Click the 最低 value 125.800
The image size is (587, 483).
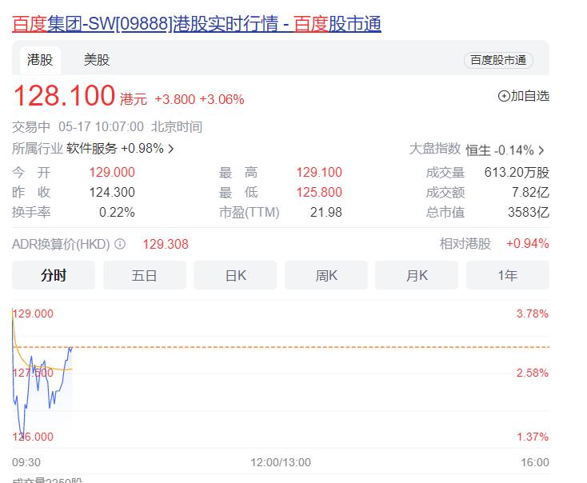[x=319, y=192]
